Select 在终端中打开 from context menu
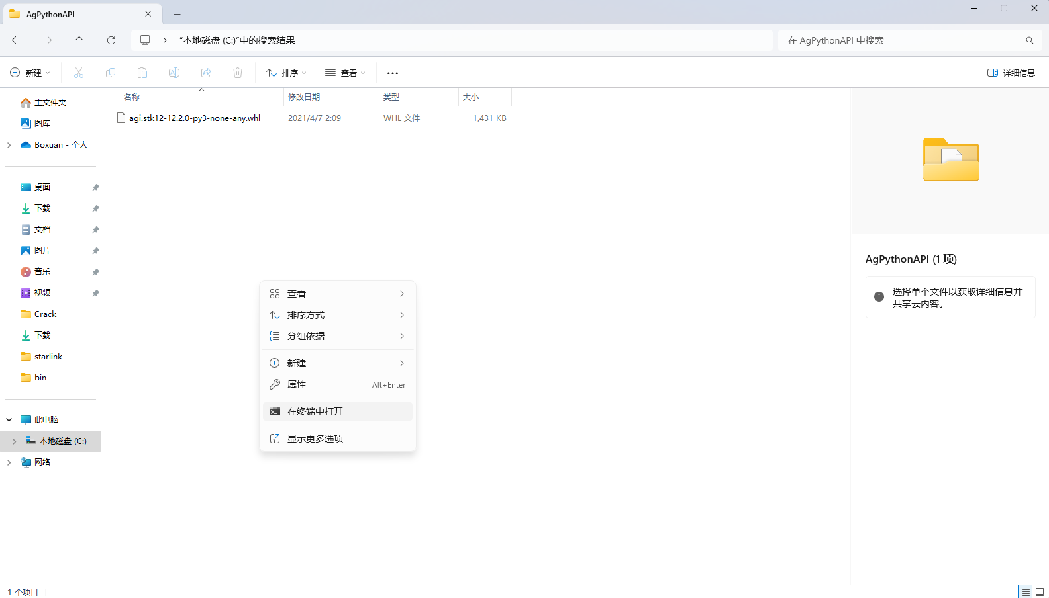 coord(315,411)
